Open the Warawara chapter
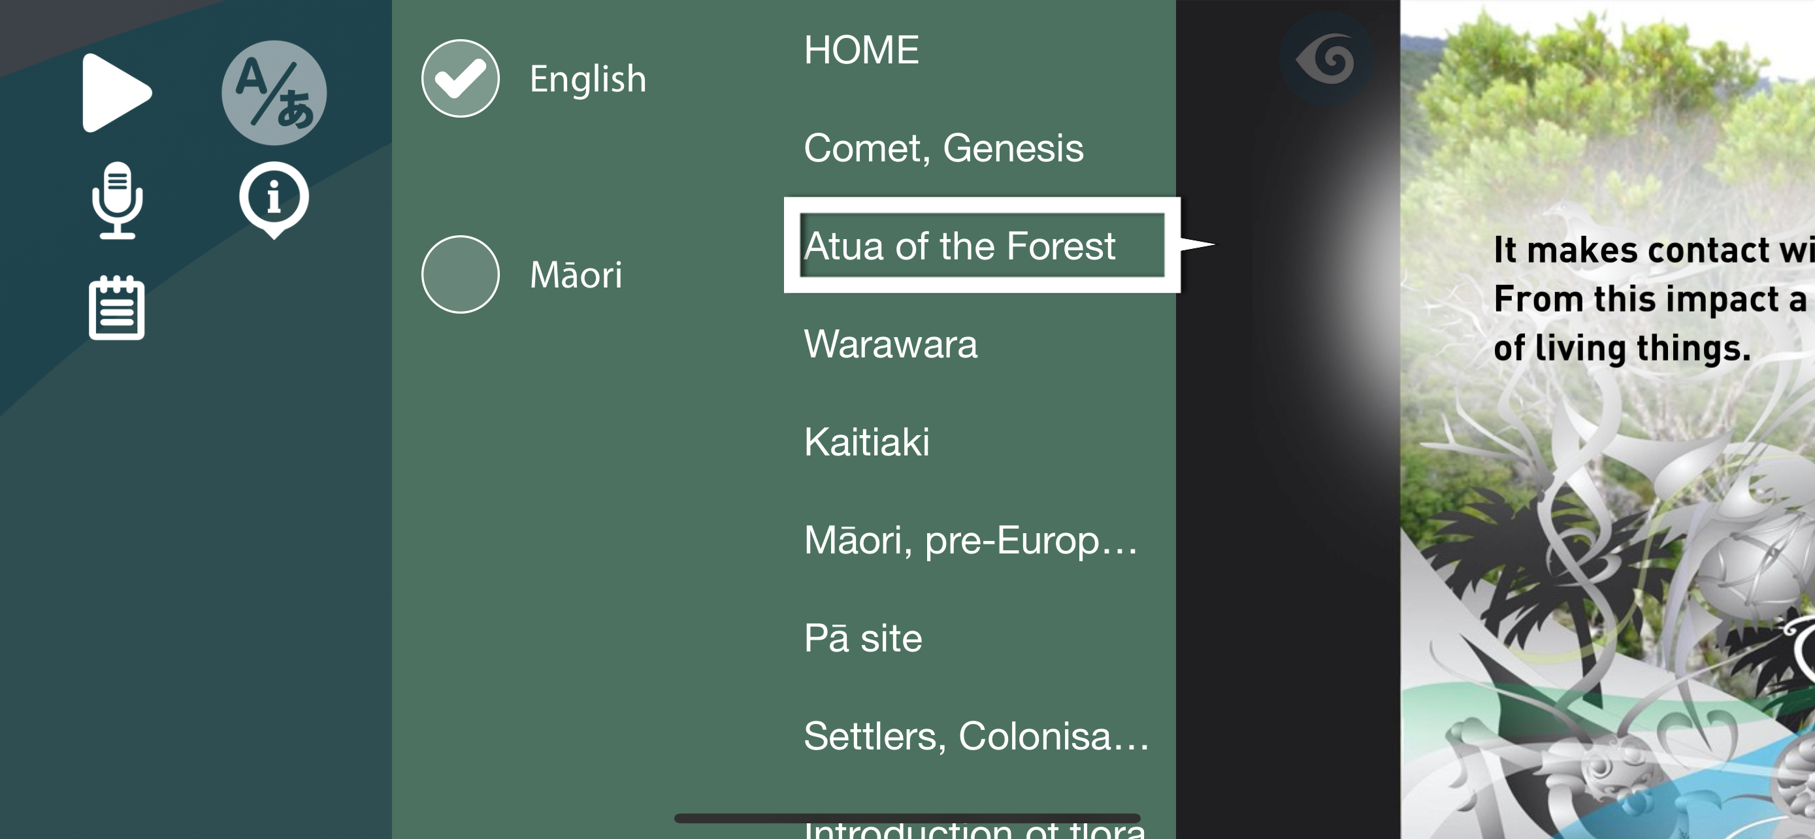Viewport: 1815px width, 839px height. click(891, 344)
